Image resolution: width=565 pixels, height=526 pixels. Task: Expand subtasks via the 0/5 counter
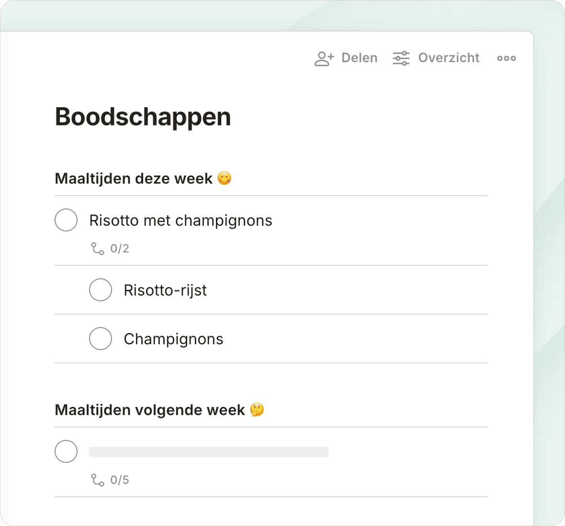[120, 480]
